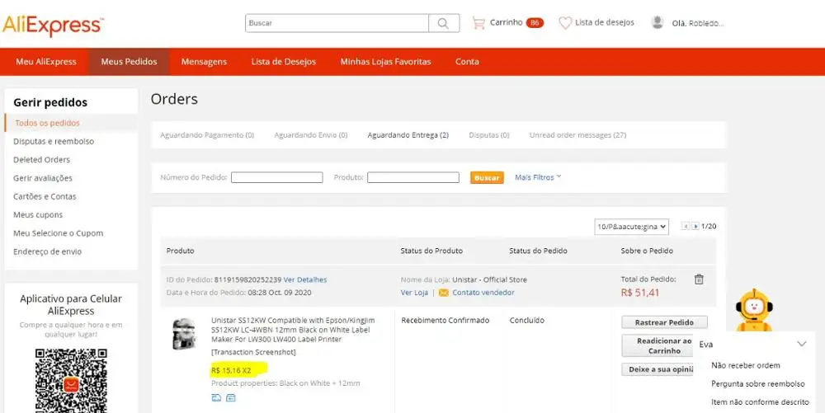Click the app download QR code
The image size is (825, 413).
pyautogui.click(x=71, y=380)
